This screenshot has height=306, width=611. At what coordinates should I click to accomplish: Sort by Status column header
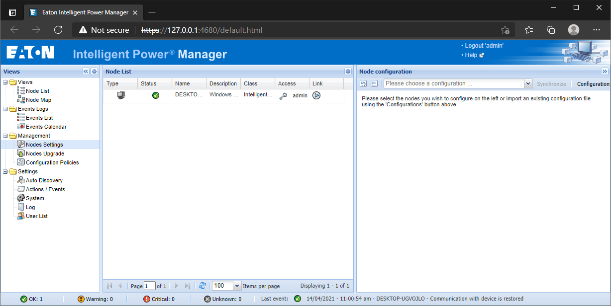pos(155,83)
